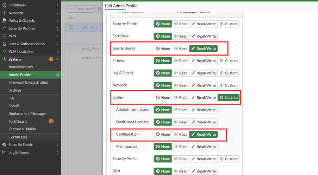Click the Log & Report chart icon

pos(4,153)
